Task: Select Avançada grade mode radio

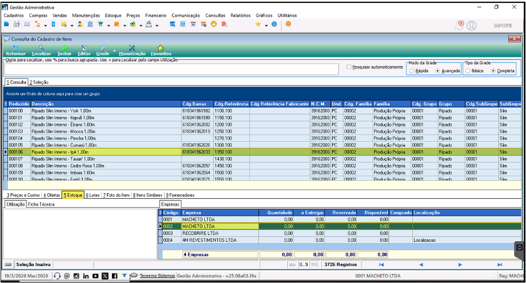Action: (438, 71)
